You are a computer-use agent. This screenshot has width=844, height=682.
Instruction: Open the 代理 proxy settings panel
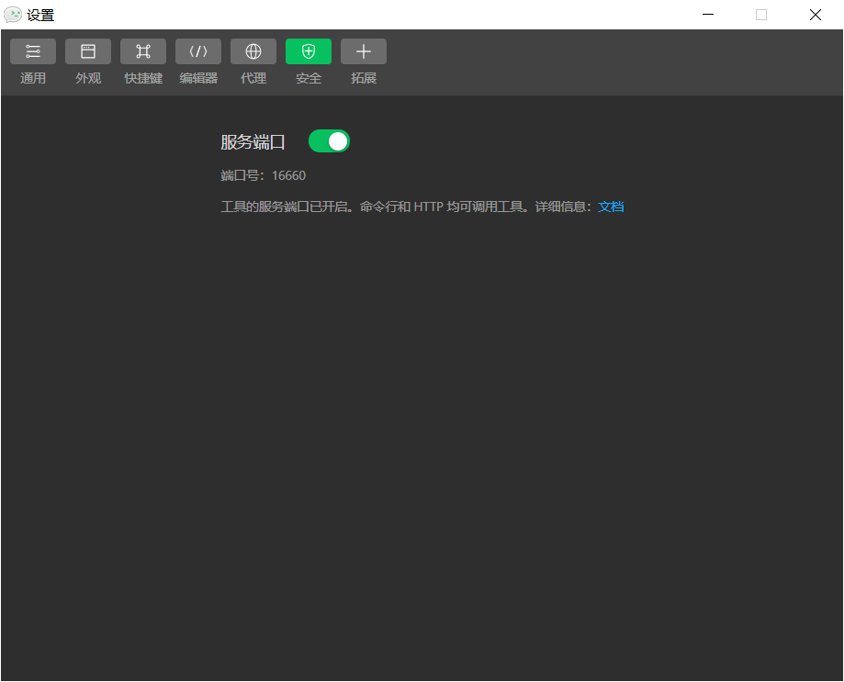pyautogui.click(x=253, y=60)
